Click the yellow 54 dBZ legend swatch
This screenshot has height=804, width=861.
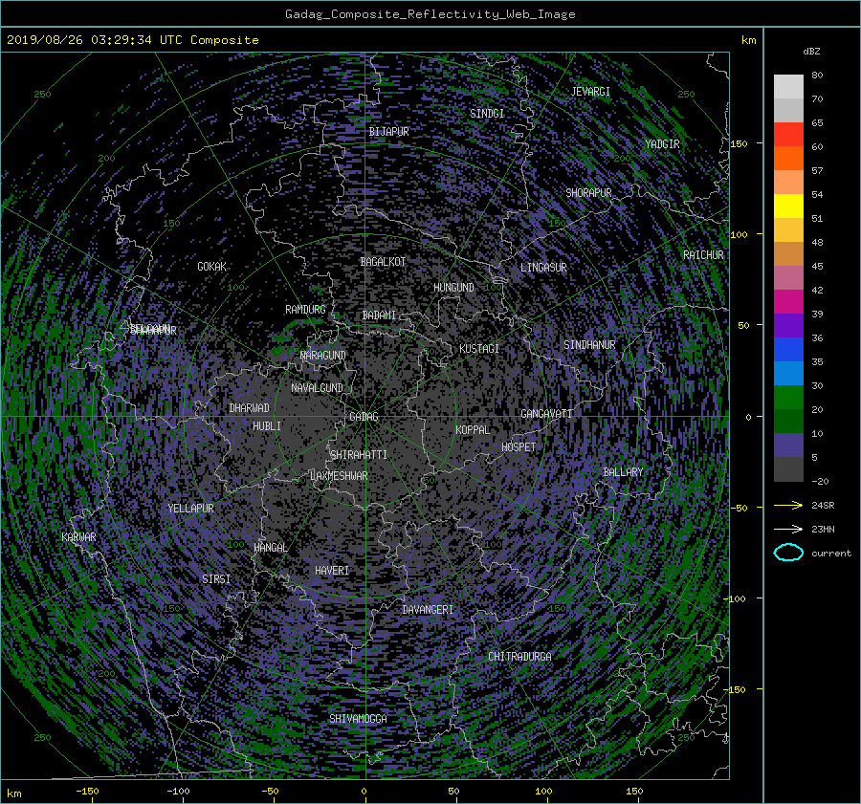click(788, 206)
